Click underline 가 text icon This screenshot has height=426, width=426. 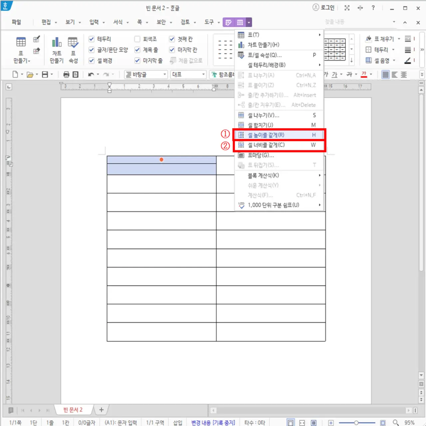point(334,74)
